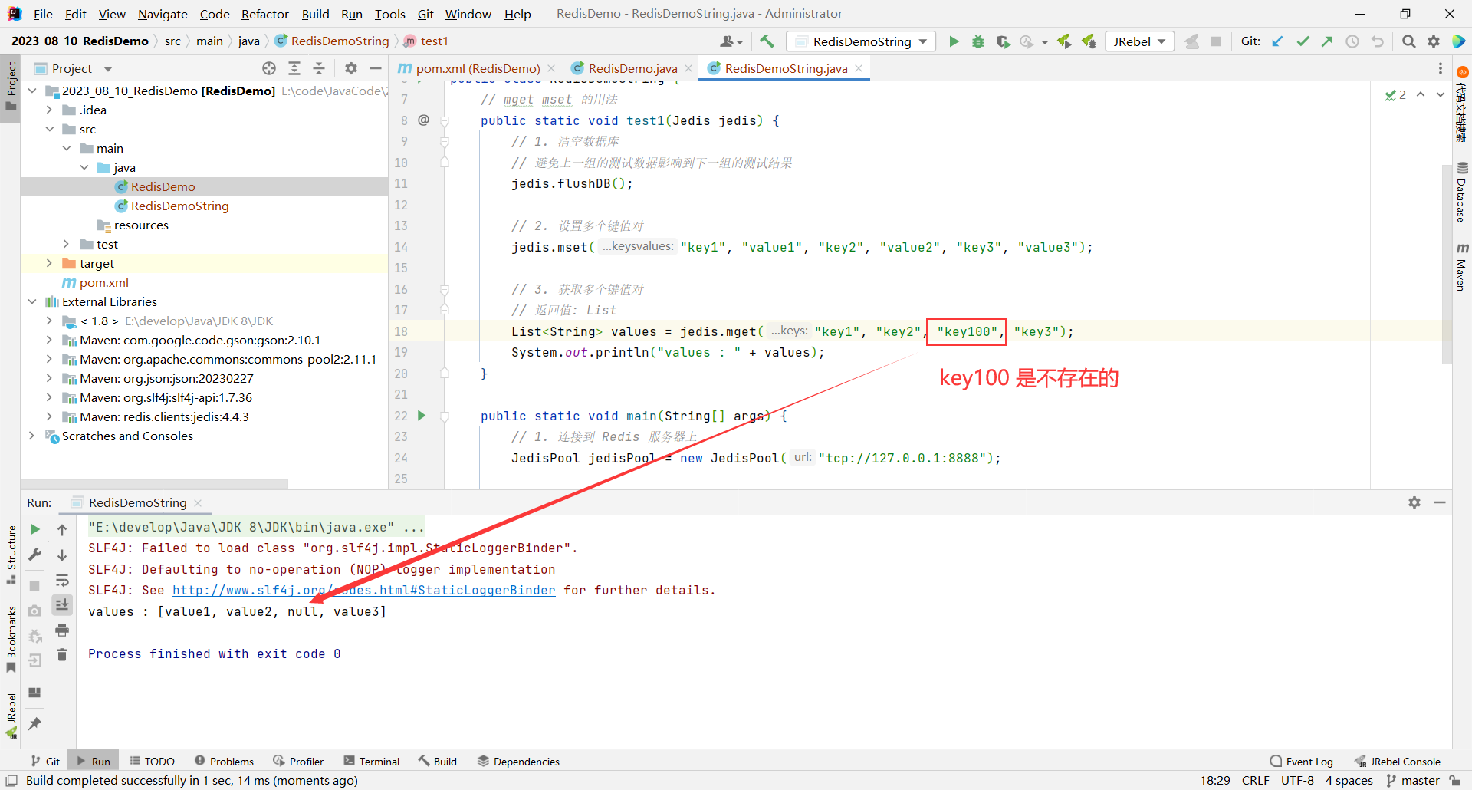Viewport: 1472px width, 790px height.
Task: Click Git update project arrow icon
Action: point(1277,41)
